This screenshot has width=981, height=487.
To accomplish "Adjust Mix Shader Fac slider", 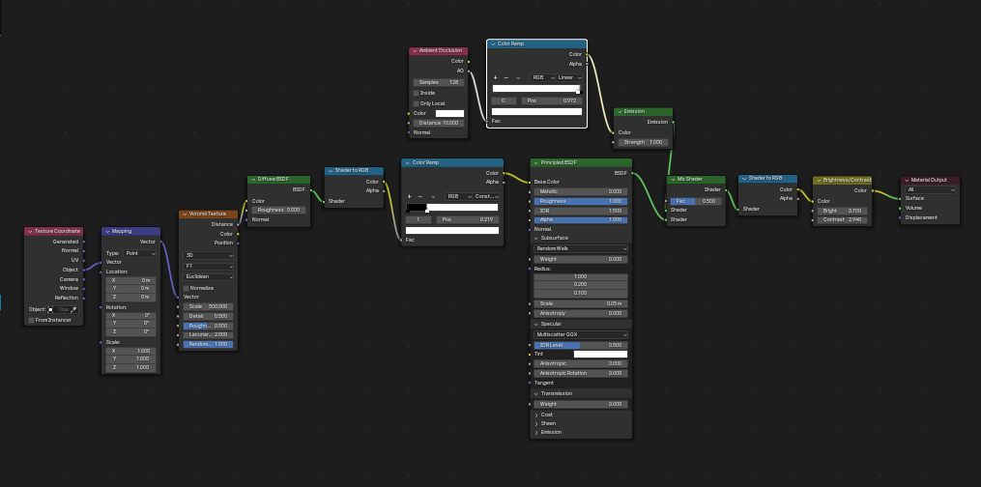I will coord(696,201).
